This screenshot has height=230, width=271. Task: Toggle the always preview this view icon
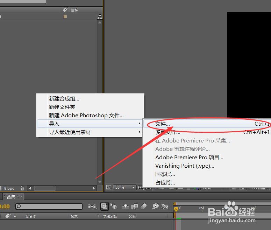coord(109,187)
